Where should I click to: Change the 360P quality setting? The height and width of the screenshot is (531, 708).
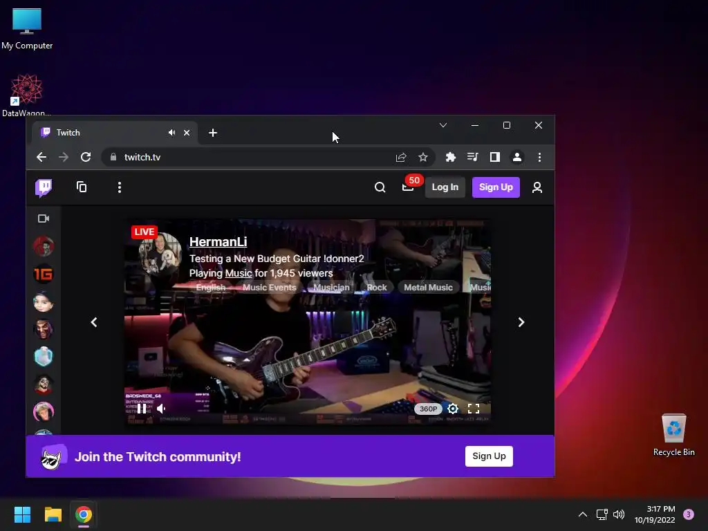pyautogui.click(x=428, y=409)
